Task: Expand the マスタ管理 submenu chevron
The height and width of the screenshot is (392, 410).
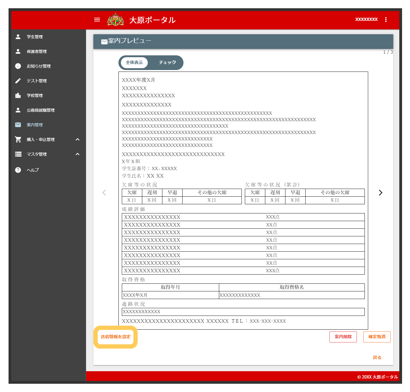Action: point(78,154)
